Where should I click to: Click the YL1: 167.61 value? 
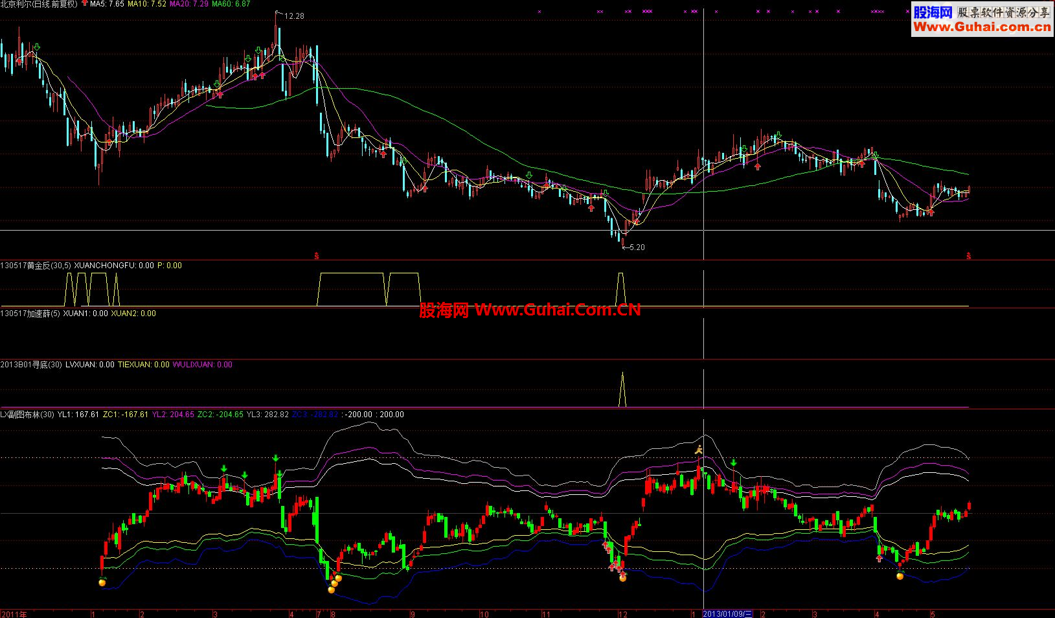click(x=78, y=415)
